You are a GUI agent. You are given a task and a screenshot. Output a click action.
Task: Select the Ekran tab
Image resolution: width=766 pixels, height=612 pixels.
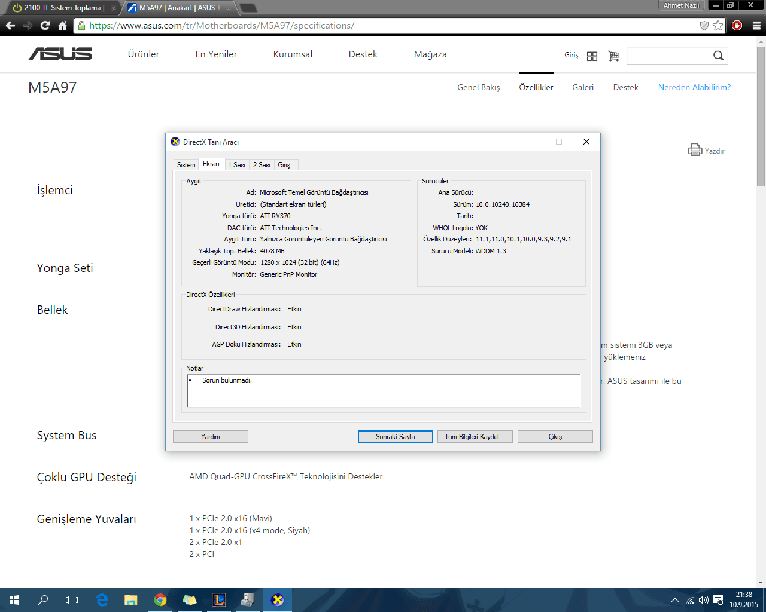pyautogui.click(x=211, y=164)
